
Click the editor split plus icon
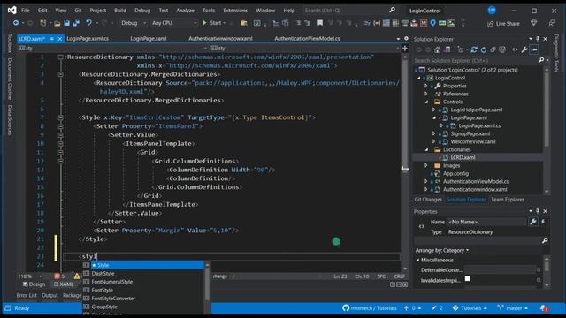click(x=405, y=48)
